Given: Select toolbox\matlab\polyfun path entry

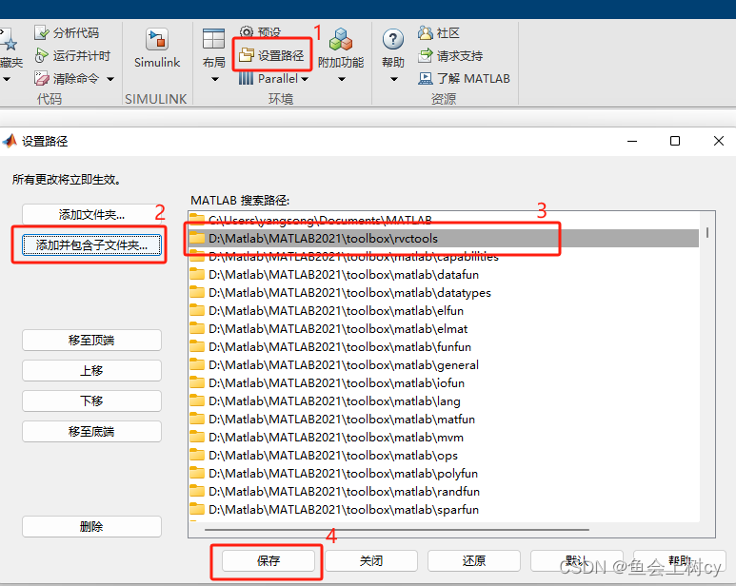Looking at the screenshot, I should (444, 473).
